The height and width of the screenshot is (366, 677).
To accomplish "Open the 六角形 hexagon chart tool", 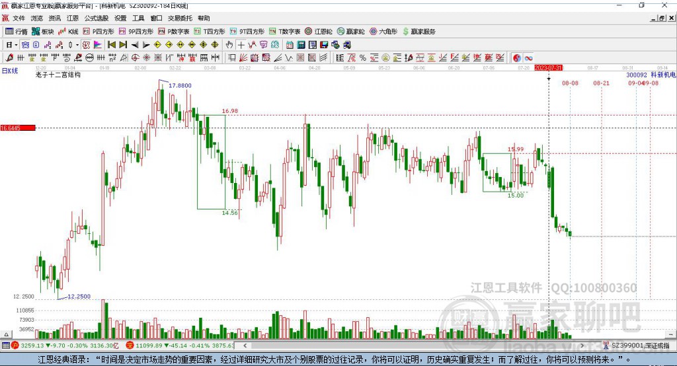I will pyautogui.click(x=383, y=32).
